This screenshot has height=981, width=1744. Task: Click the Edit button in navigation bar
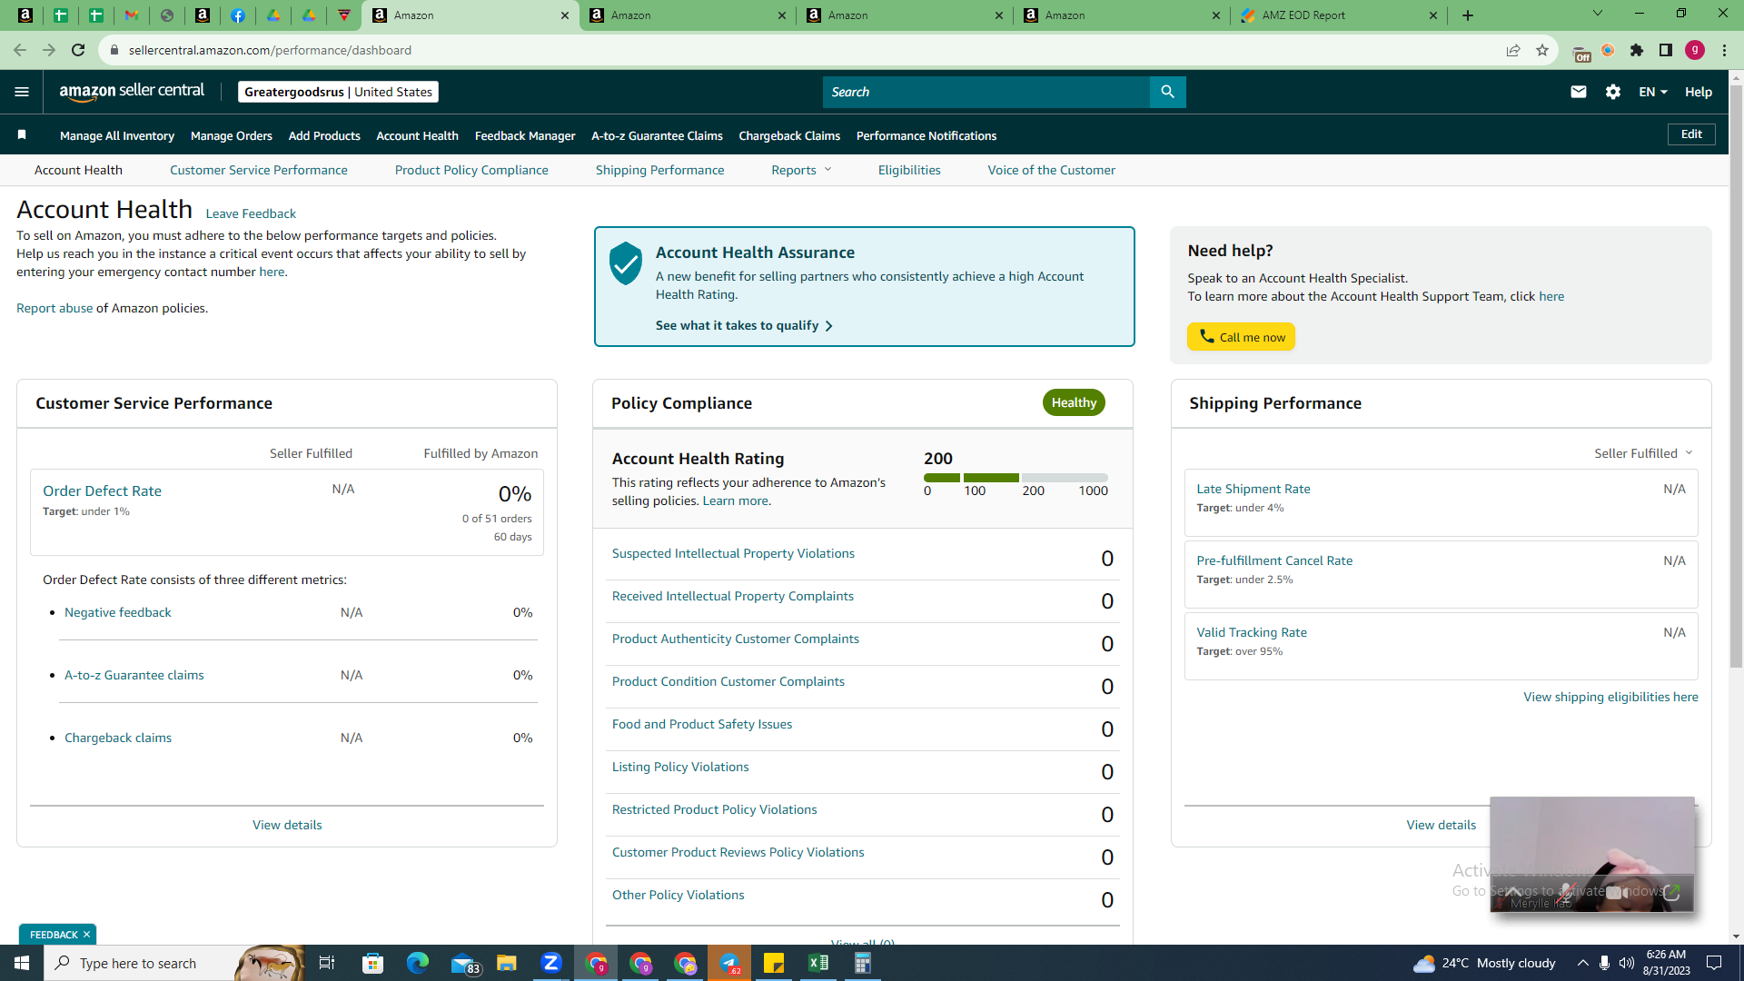pyautogui.click(x=1691, y=134)
